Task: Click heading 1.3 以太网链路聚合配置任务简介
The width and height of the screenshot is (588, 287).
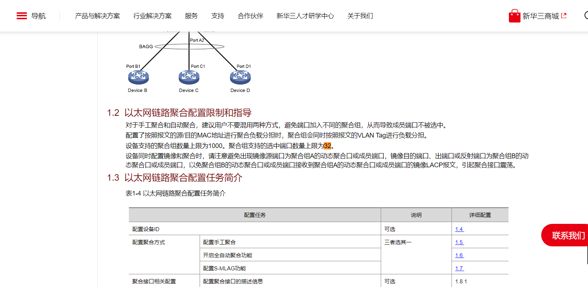Action: (175, 178)
